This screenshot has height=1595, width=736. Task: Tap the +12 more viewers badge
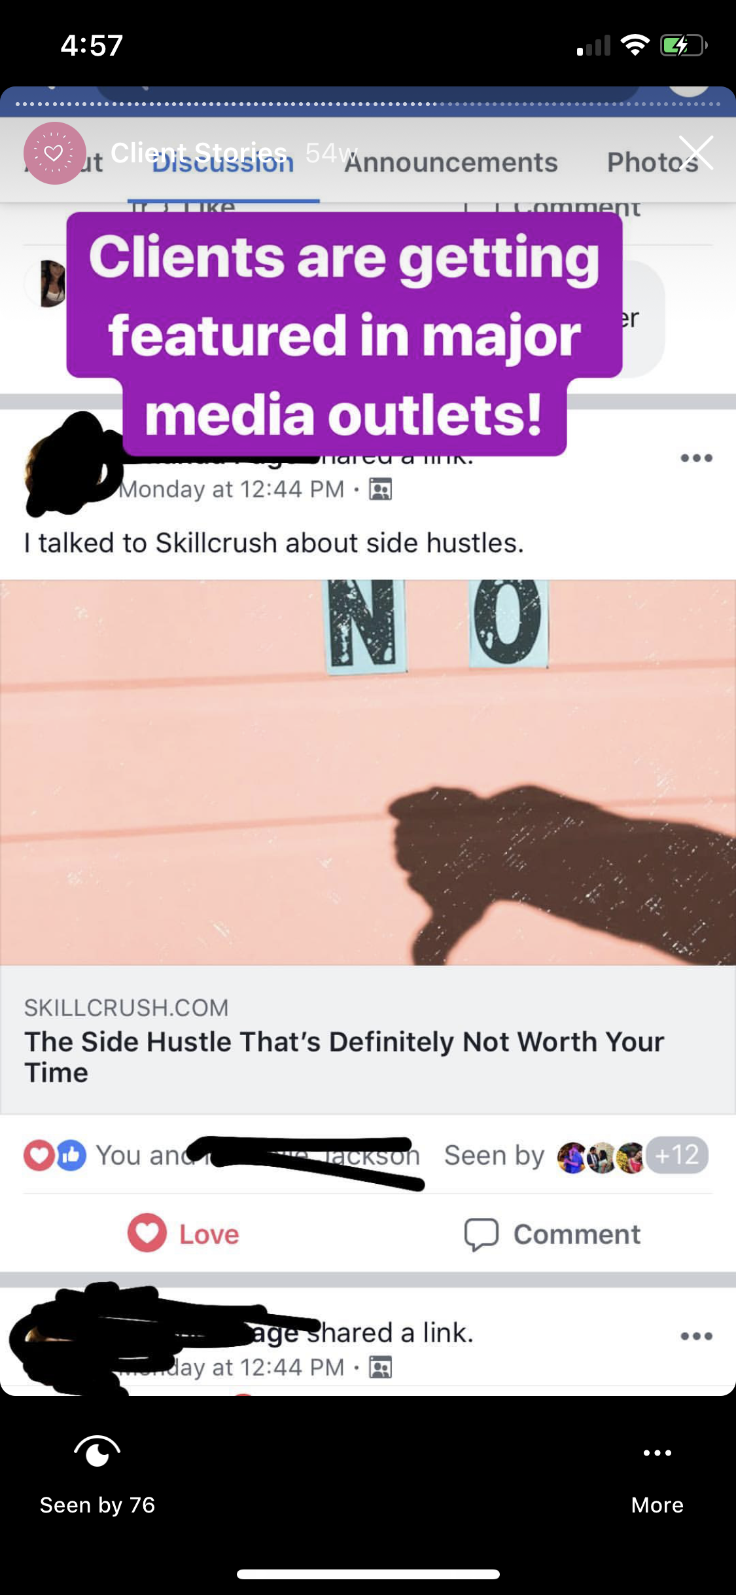[x=678, y=1155]
